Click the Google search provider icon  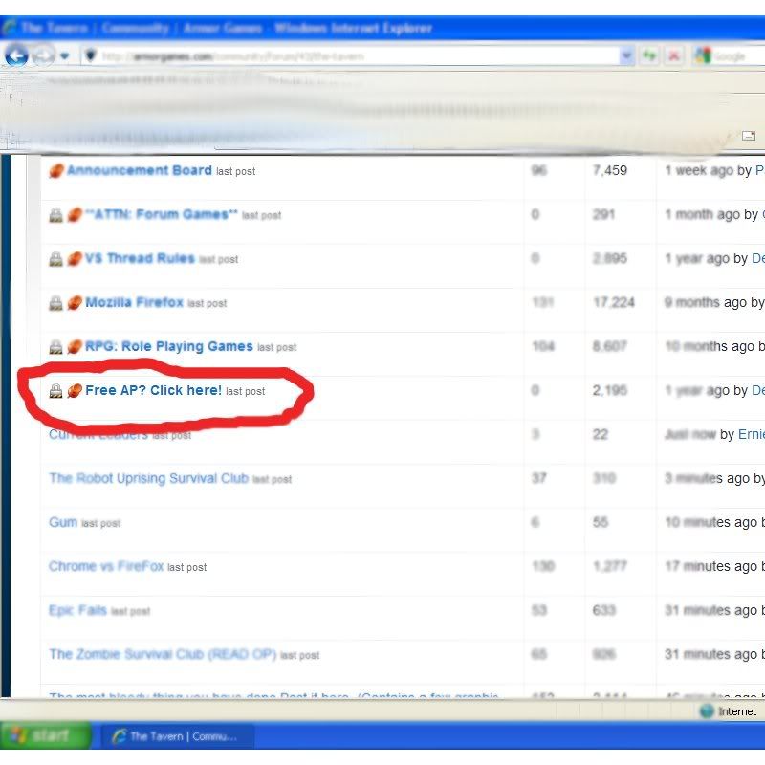click(703, 55)
